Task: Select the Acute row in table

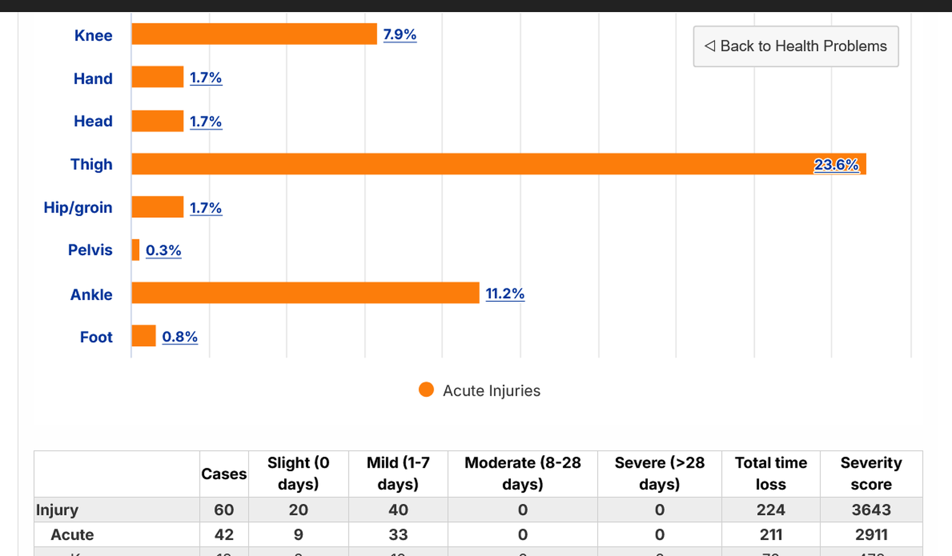Action: tap(478, 534)
